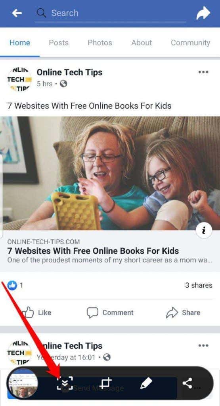
Task: Tap the share page arrow in header
Action: click(x=203, y=13)
